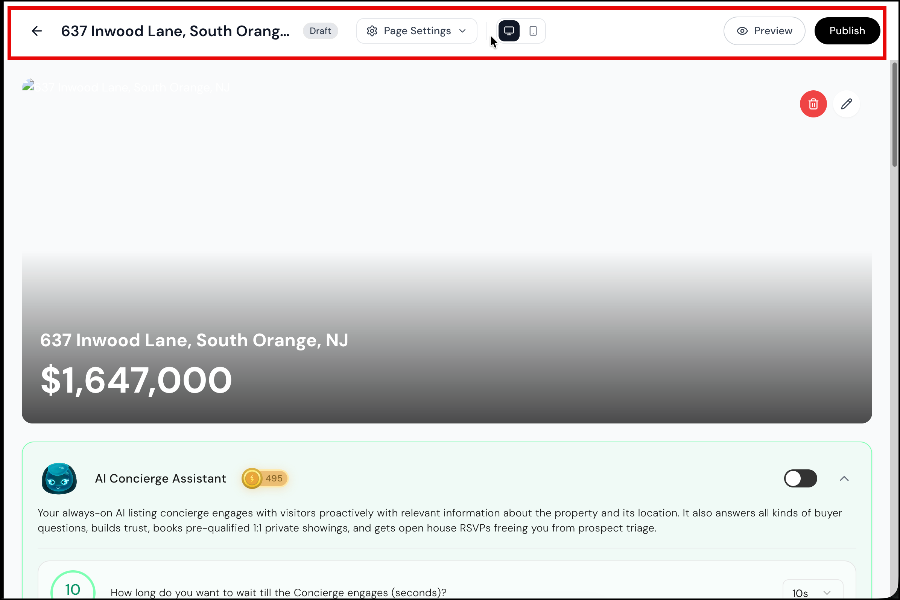Open the Page Settings dropdown
The width and height of the screenshot is (900, 600).
click(x=417, y=30)
